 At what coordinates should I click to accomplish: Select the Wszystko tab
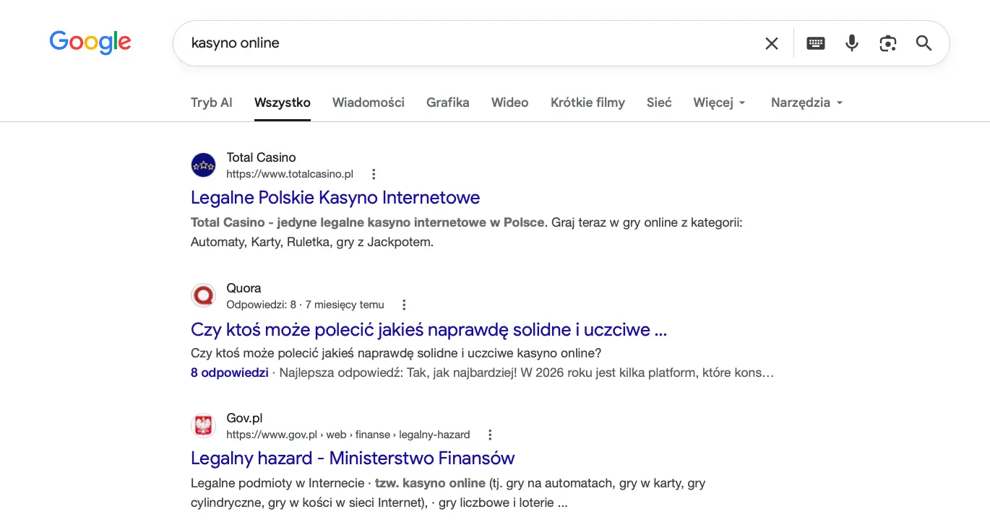tap(283, 103)
